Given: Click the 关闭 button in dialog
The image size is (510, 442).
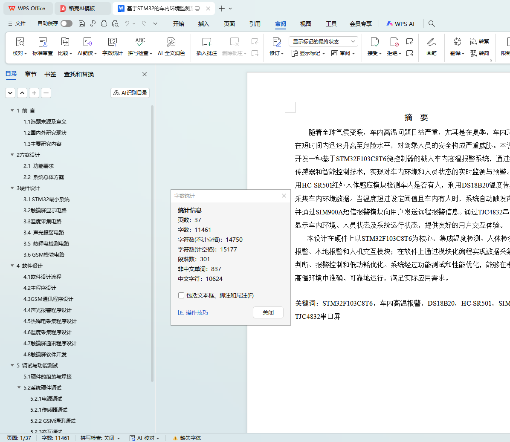Looking at the screenshot, I should 268,312.
